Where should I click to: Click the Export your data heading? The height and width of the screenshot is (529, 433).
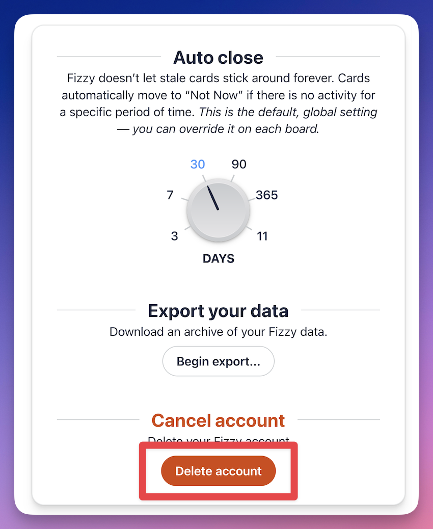click(218, 311)
